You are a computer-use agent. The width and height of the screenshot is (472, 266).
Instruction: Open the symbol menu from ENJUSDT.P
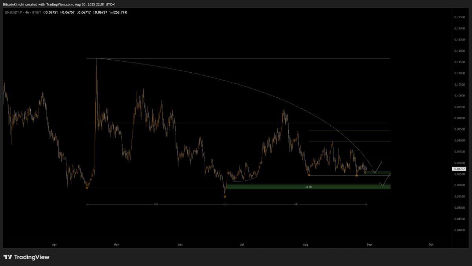tap(14, 12)
